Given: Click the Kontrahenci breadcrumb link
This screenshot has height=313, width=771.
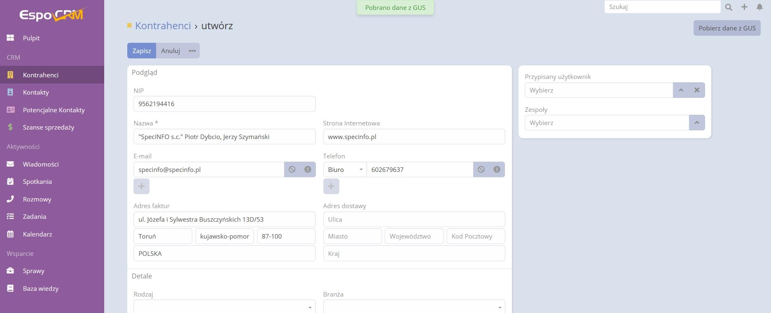Looking at the screenshot, I should pos(163,26).
